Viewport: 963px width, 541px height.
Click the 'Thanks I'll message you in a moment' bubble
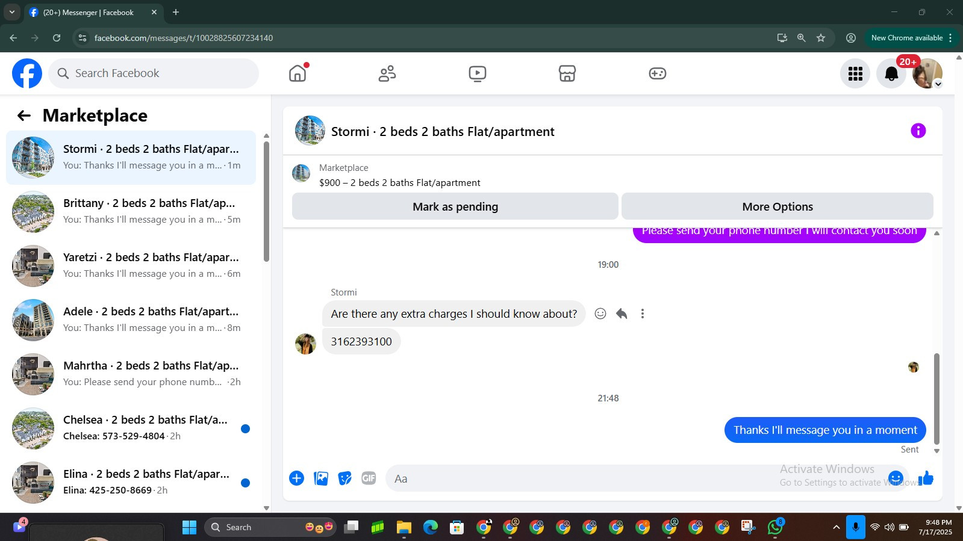pyautogui.click(x=825, y=430)
